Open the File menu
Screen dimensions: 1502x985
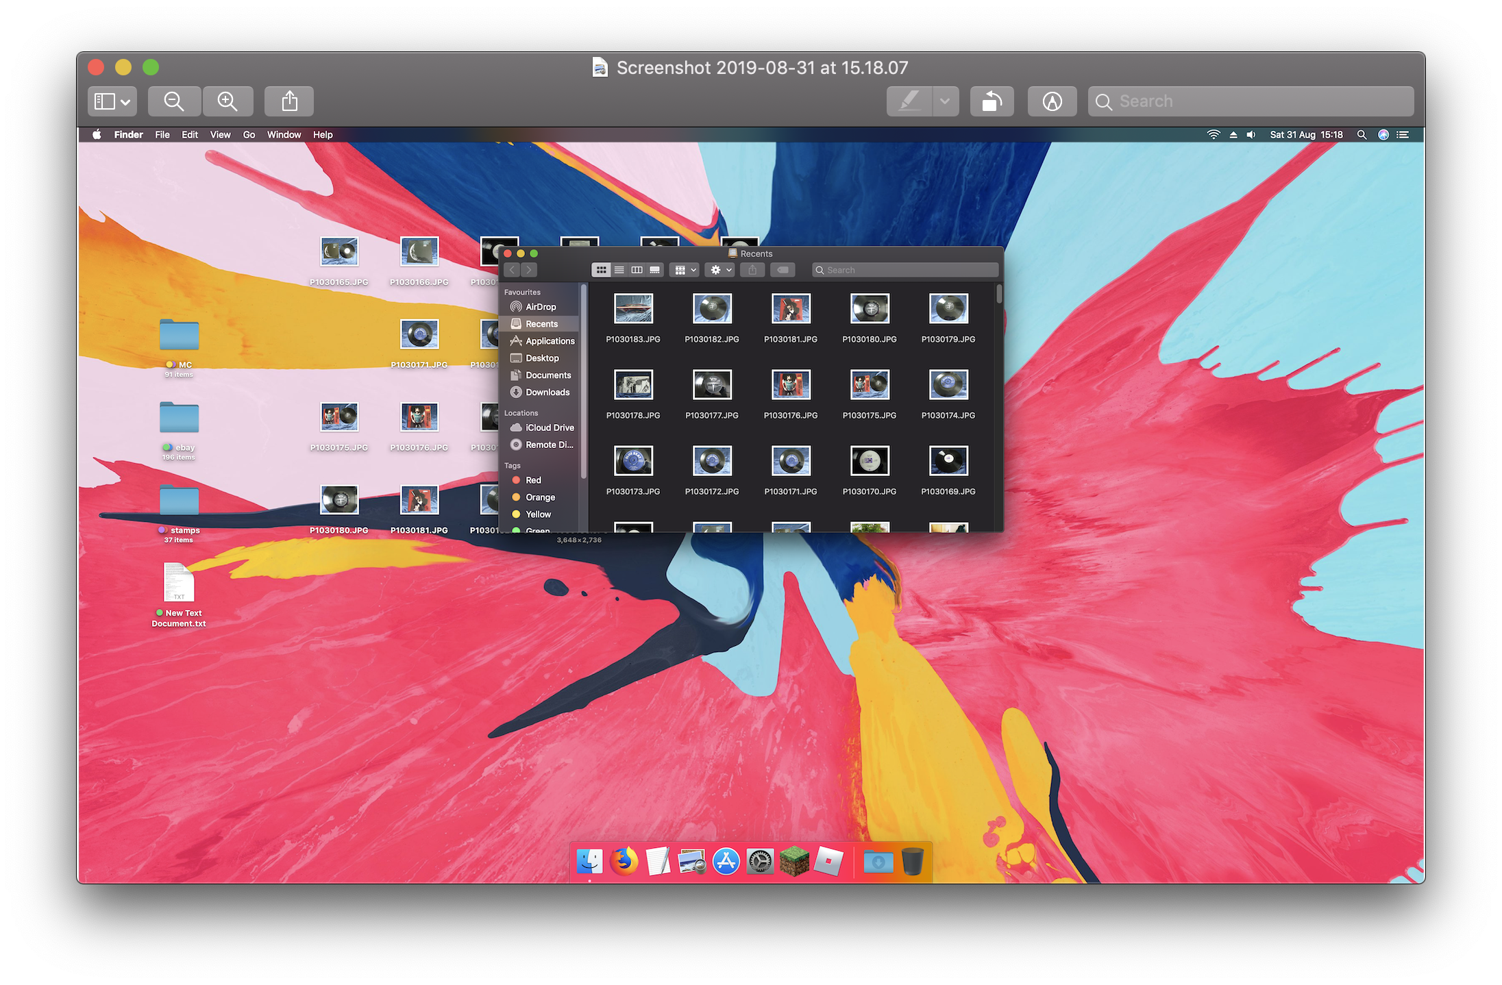162,135
